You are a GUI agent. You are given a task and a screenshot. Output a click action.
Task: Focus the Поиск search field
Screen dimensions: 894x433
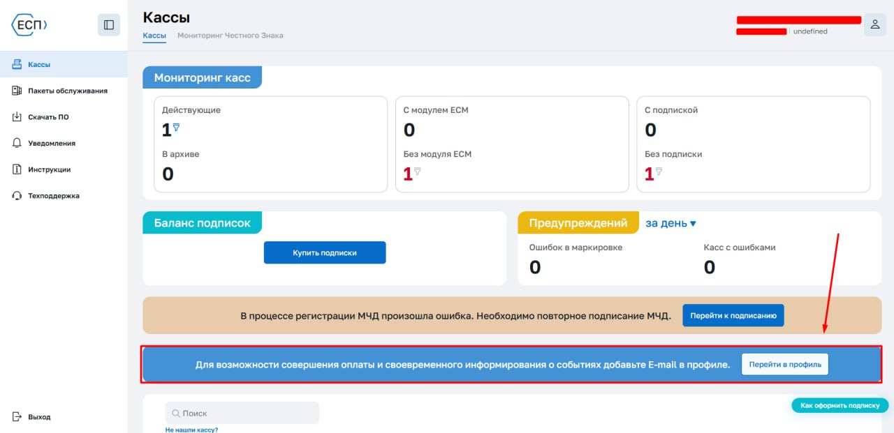[x=242, y=413]
